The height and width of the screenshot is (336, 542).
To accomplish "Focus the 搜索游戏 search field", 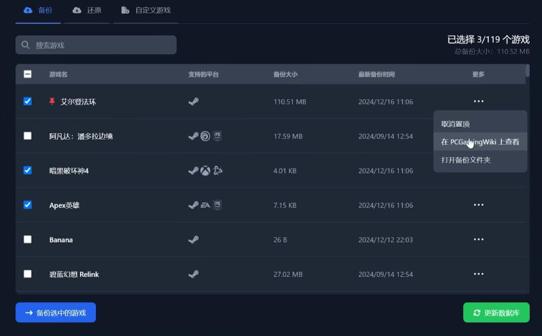I will [96, 45].
